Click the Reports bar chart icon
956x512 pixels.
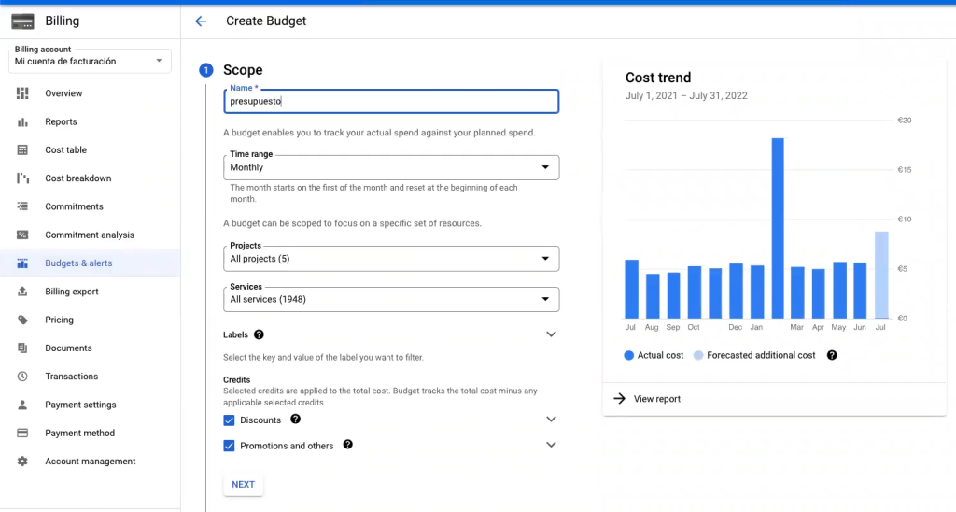(x=22, y=122)
